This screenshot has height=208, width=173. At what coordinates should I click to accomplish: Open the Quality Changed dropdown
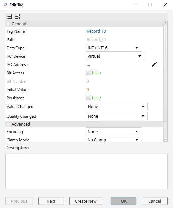pos(117,116)
